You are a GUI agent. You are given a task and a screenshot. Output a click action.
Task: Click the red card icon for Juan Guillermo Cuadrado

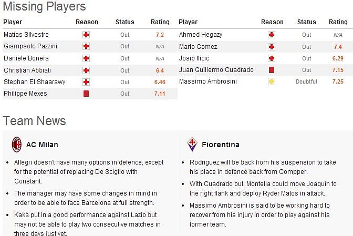(272, 70)
